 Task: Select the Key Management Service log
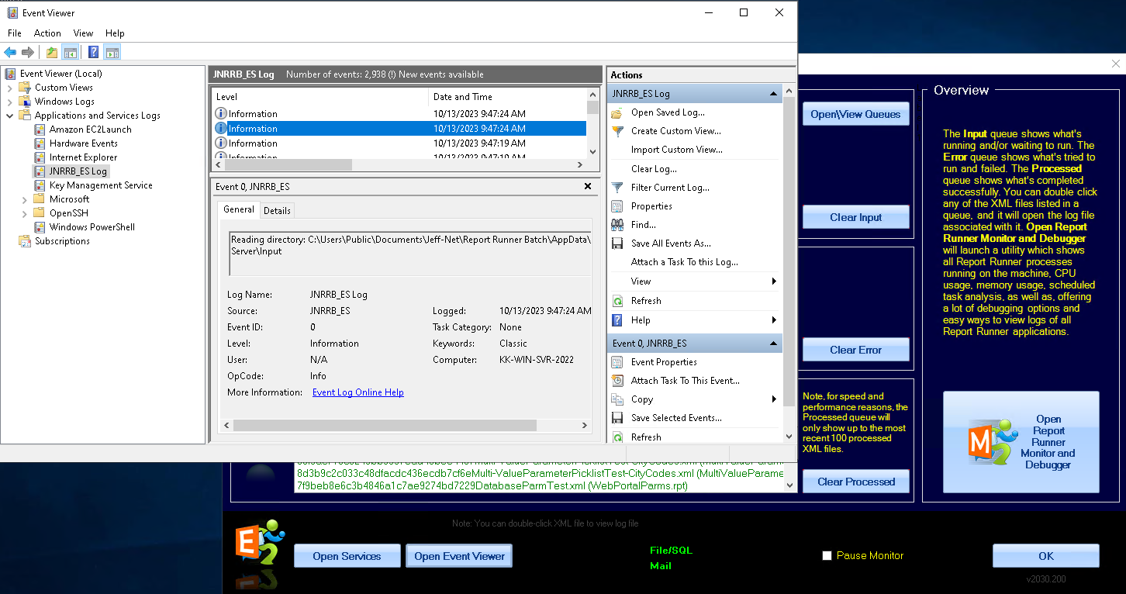point(101,185)
